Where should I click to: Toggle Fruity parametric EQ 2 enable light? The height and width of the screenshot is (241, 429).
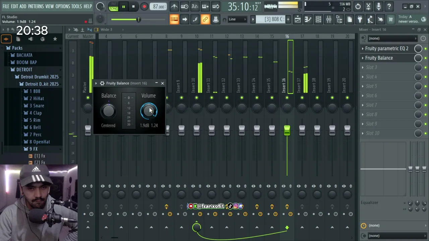click(425, 49)
